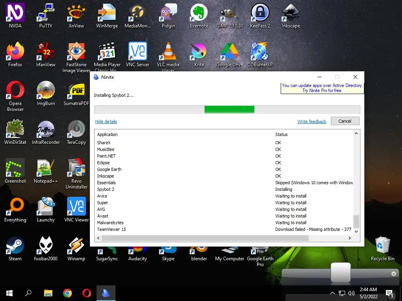Select Inkscape icon on the desktop
The width and height of the screenshot is (402, 301).
pos(291,16)
